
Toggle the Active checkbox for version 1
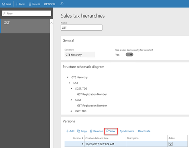[171, 144]
